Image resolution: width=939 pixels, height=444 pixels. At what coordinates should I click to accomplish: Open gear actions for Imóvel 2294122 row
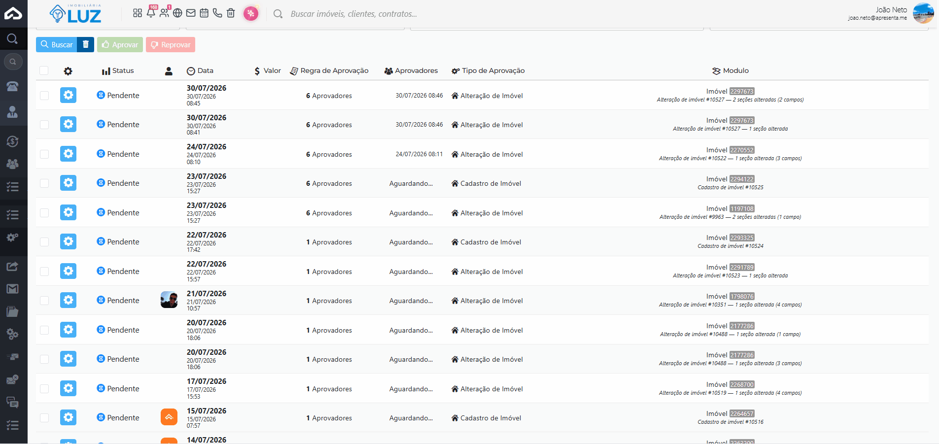coord(69,183)
